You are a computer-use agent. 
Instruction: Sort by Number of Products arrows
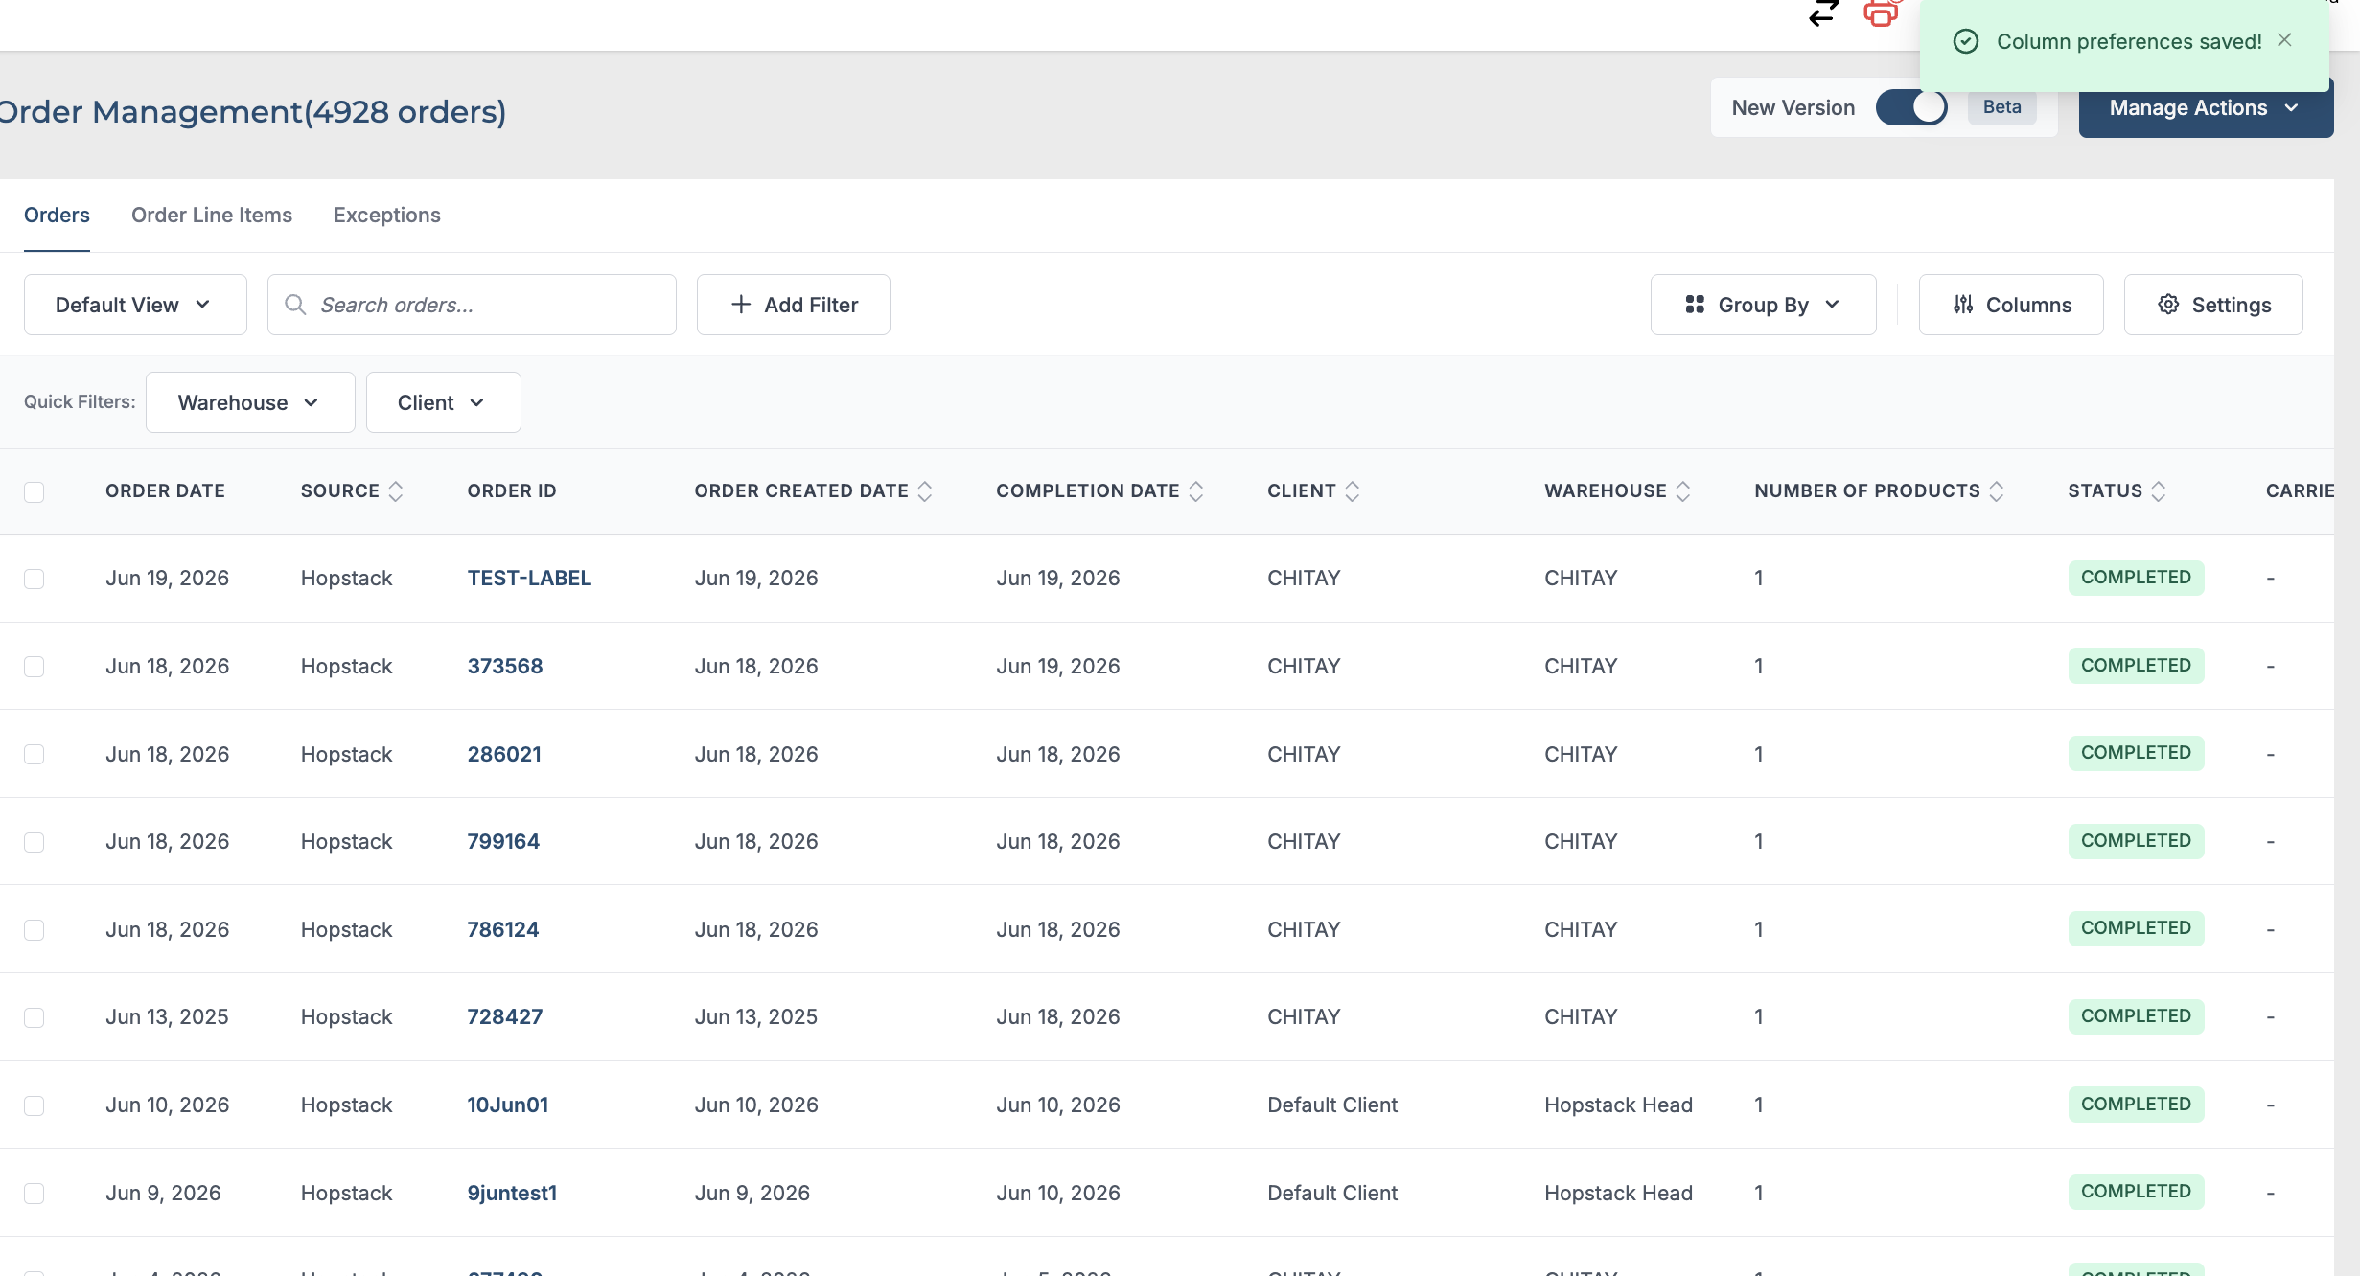click(x=1997, y=491)
